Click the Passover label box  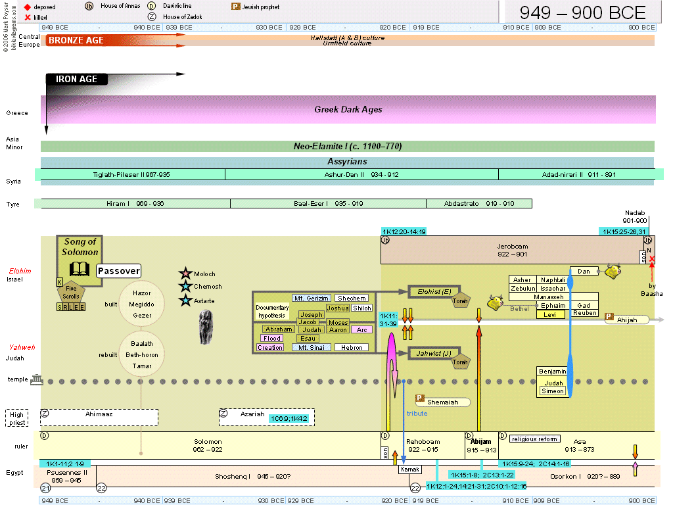(x=119, y=271)
